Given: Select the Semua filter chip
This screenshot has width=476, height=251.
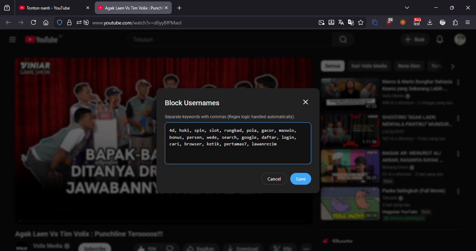Looking at the screenshot, I should pyautogui.click(x=332, y=66).
